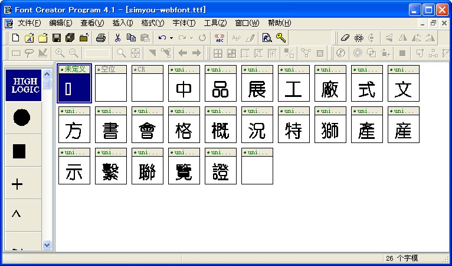
Task: Select the solid square shape sample
Action: 19,151
